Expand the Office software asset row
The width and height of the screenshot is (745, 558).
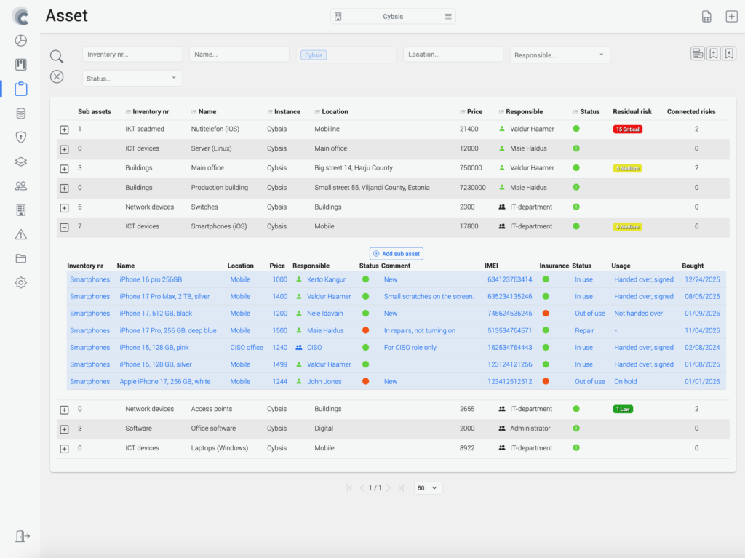click(x=64, y=429)
